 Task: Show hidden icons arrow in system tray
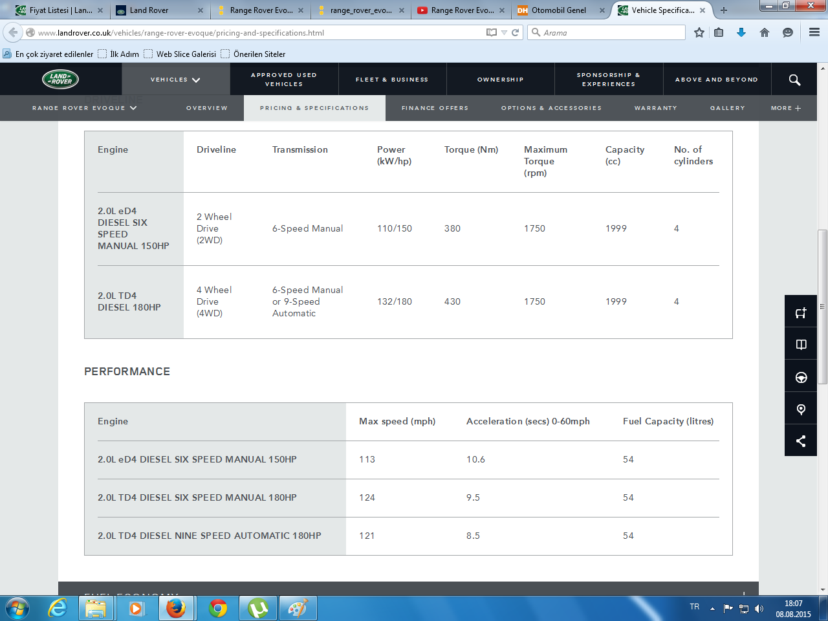(x=712, y=609)
